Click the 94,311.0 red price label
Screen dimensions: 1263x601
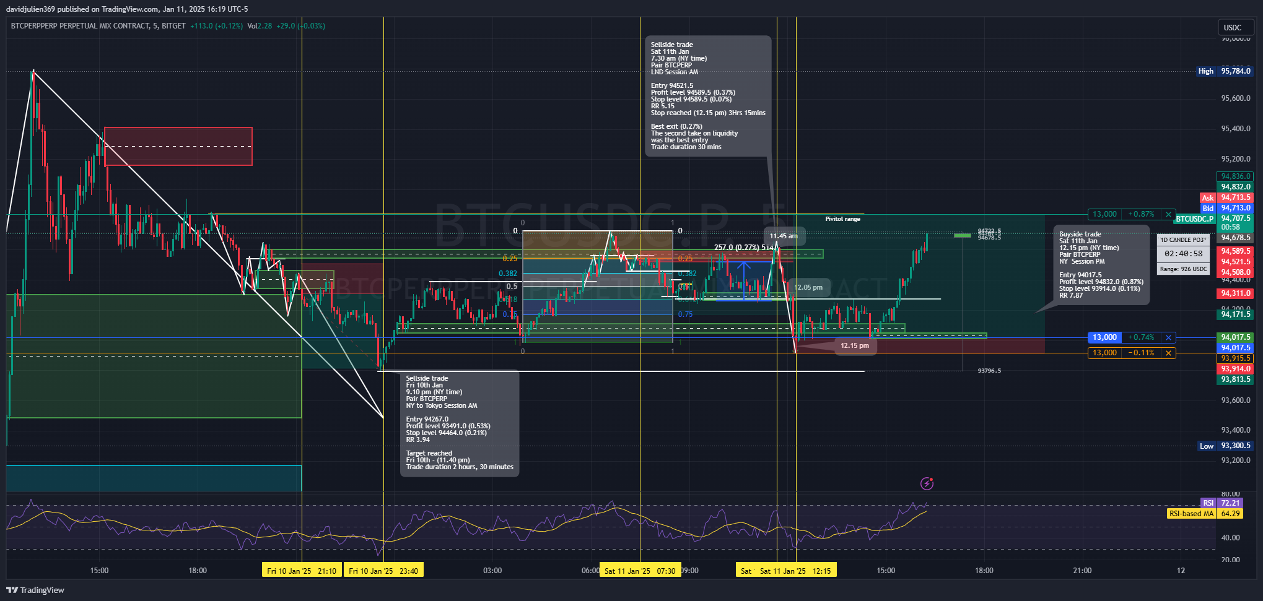tap(1235, 293)
